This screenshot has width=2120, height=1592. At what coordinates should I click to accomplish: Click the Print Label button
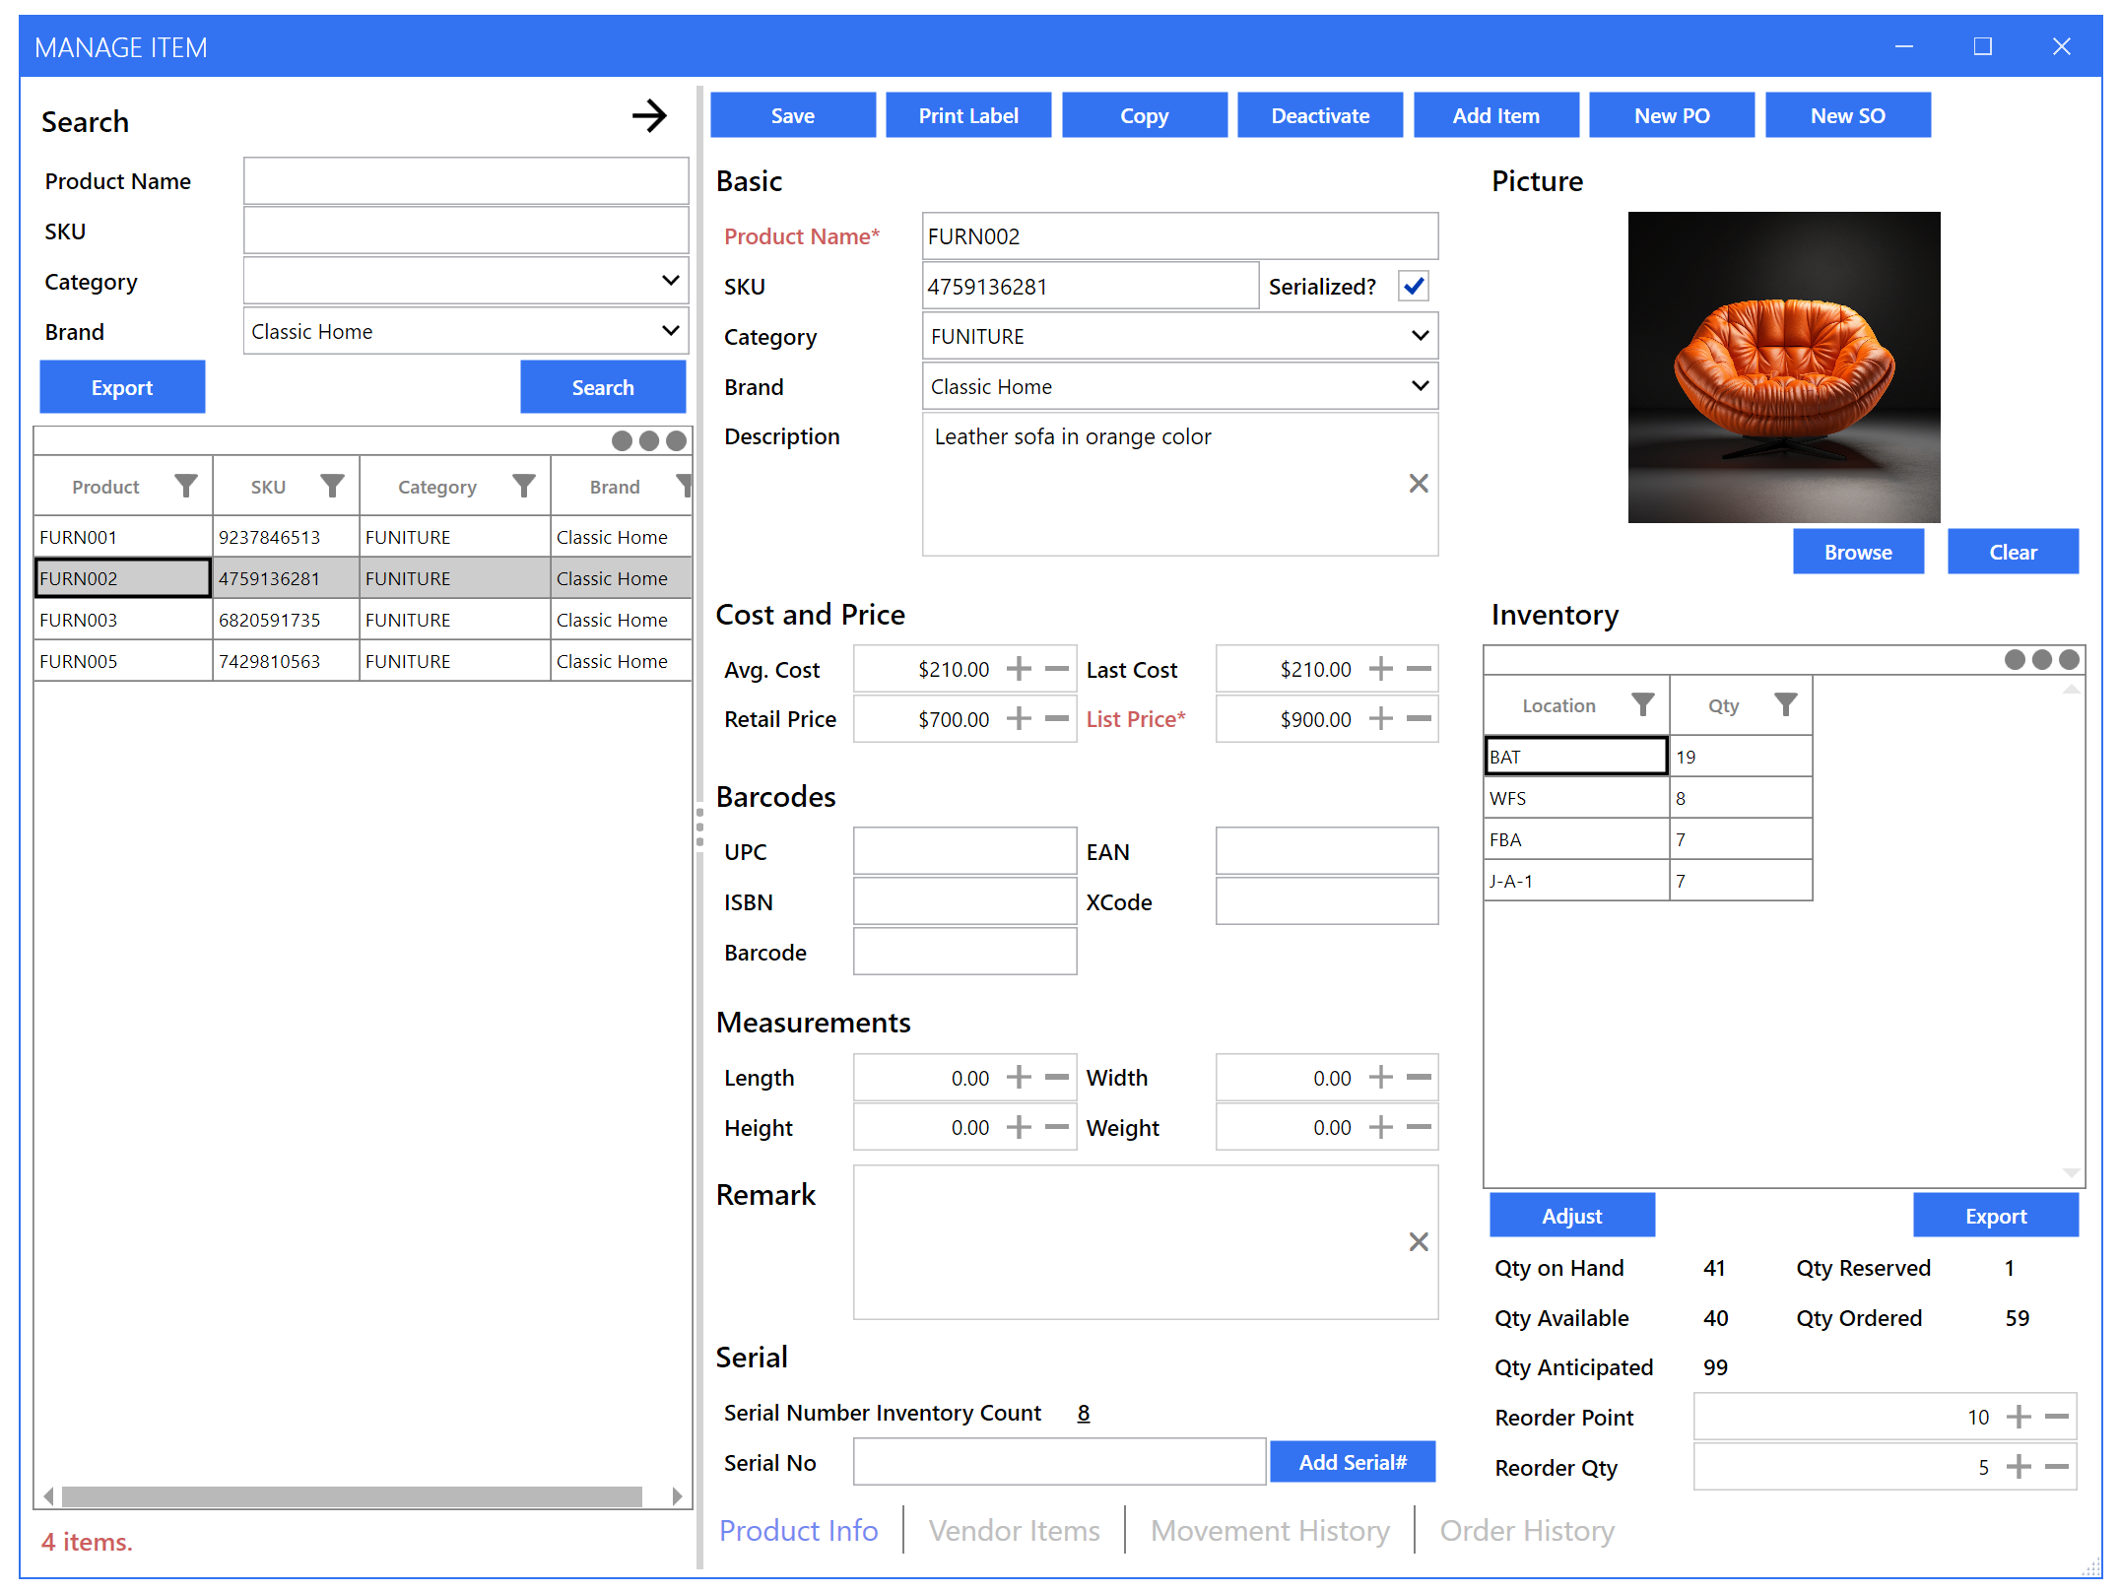pyautogui.click(x=968, y=115)
